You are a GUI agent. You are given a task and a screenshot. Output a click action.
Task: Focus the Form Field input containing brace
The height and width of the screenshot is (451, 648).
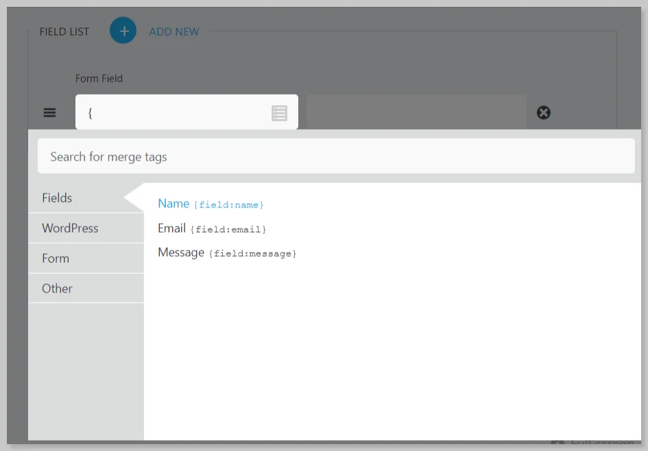[x=175, y=113]
